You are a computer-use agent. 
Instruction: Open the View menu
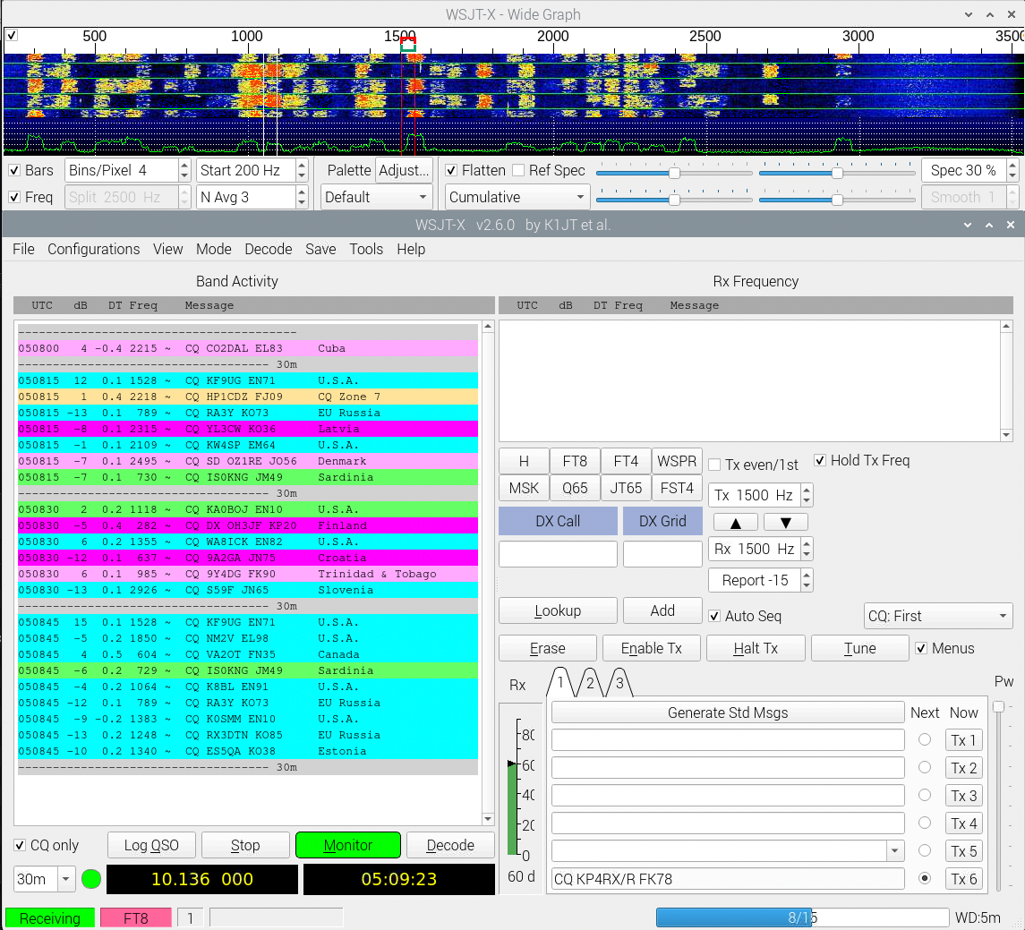click(168, 249)
